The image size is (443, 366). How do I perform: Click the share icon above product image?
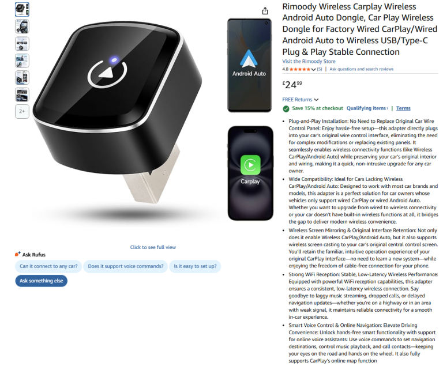point(265,11)
